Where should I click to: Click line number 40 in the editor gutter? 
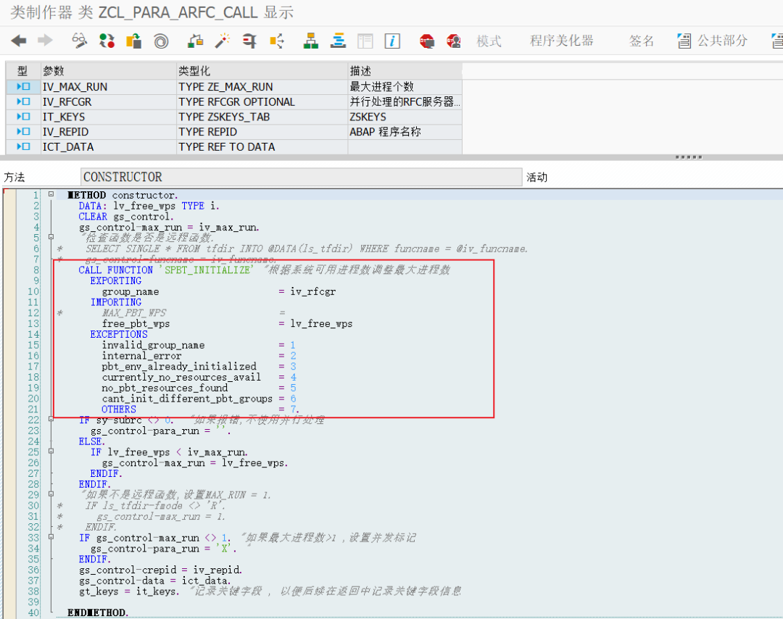click(33, 612)
